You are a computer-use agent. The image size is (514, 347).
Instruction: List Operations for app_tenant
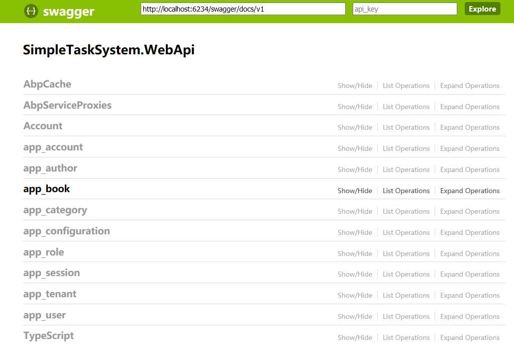click(x=406, y=295)
